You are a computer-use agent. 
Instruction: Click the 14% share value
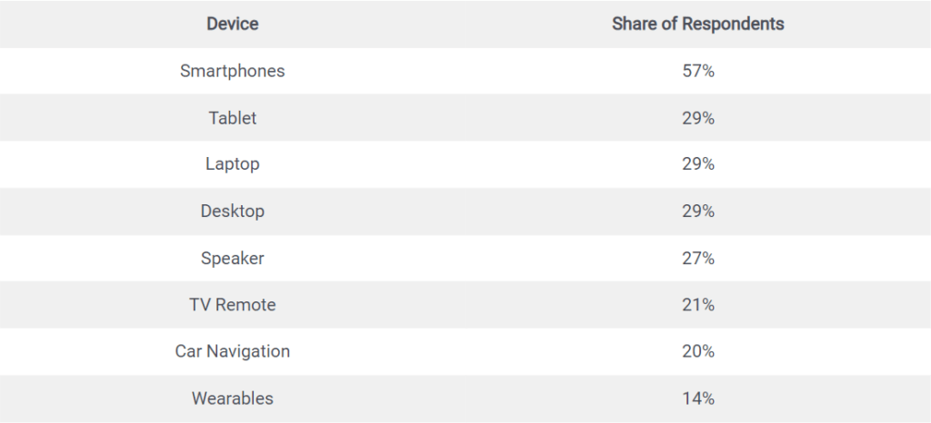697,398
